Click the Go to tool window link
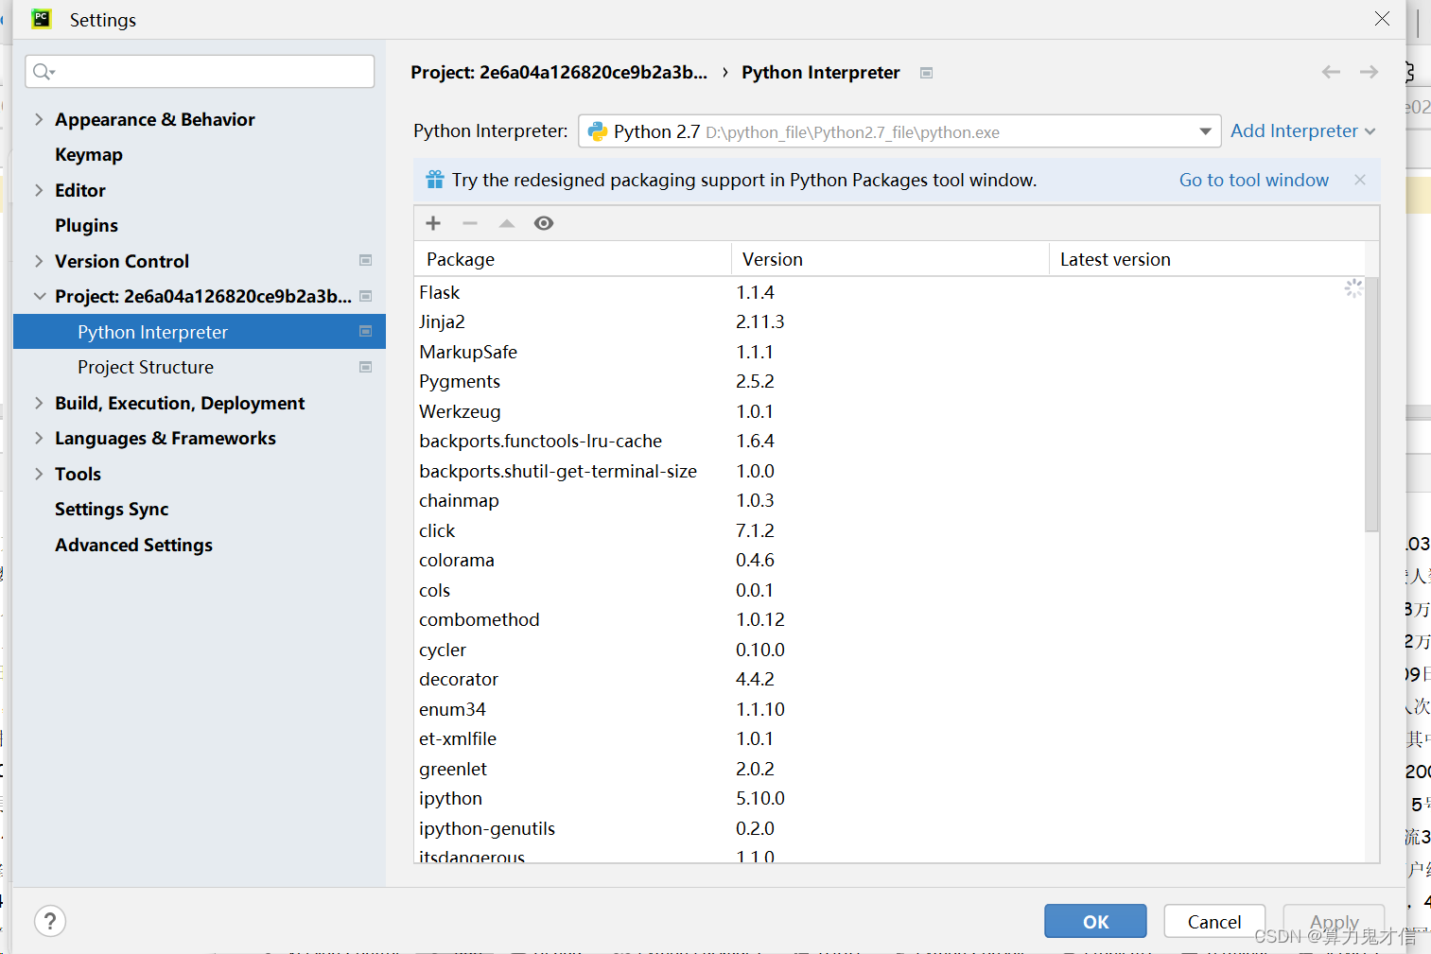 1253,180
